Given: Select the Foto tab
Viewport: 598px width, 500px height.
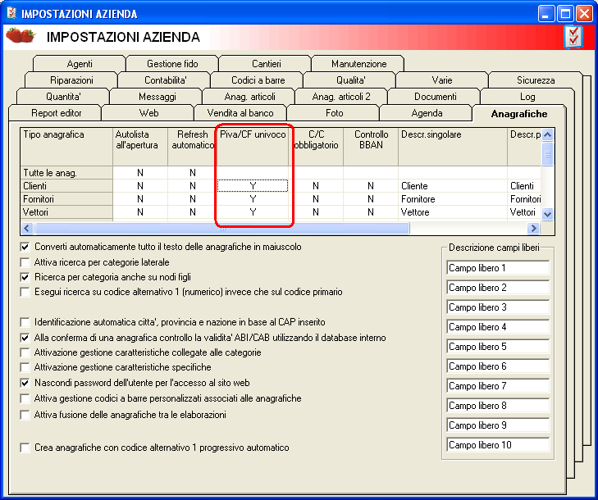Looking at the screenshot, I should 334,113.
